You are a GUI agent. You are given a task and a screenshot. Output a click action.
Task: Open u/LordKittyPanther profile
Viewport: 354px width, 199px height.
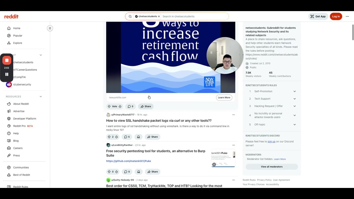pyautogui.click(x=122, y=145)
